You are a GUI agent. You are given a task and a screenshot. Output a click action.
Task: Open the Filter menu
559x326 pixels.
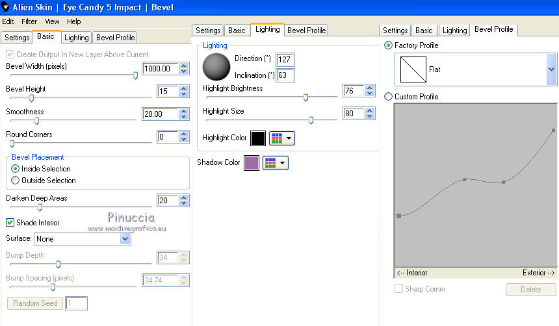pyautogui.click(x=29, y=21)
